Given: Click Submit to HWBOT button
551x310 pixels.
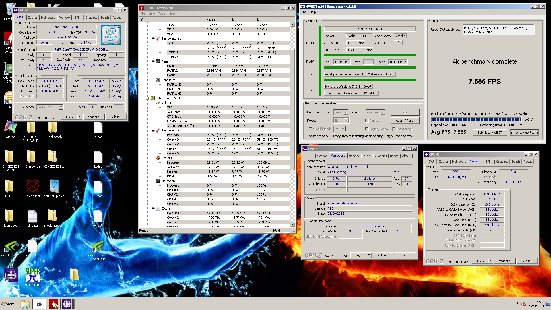Looking at the screenshot, I should [x=490, y=133].
